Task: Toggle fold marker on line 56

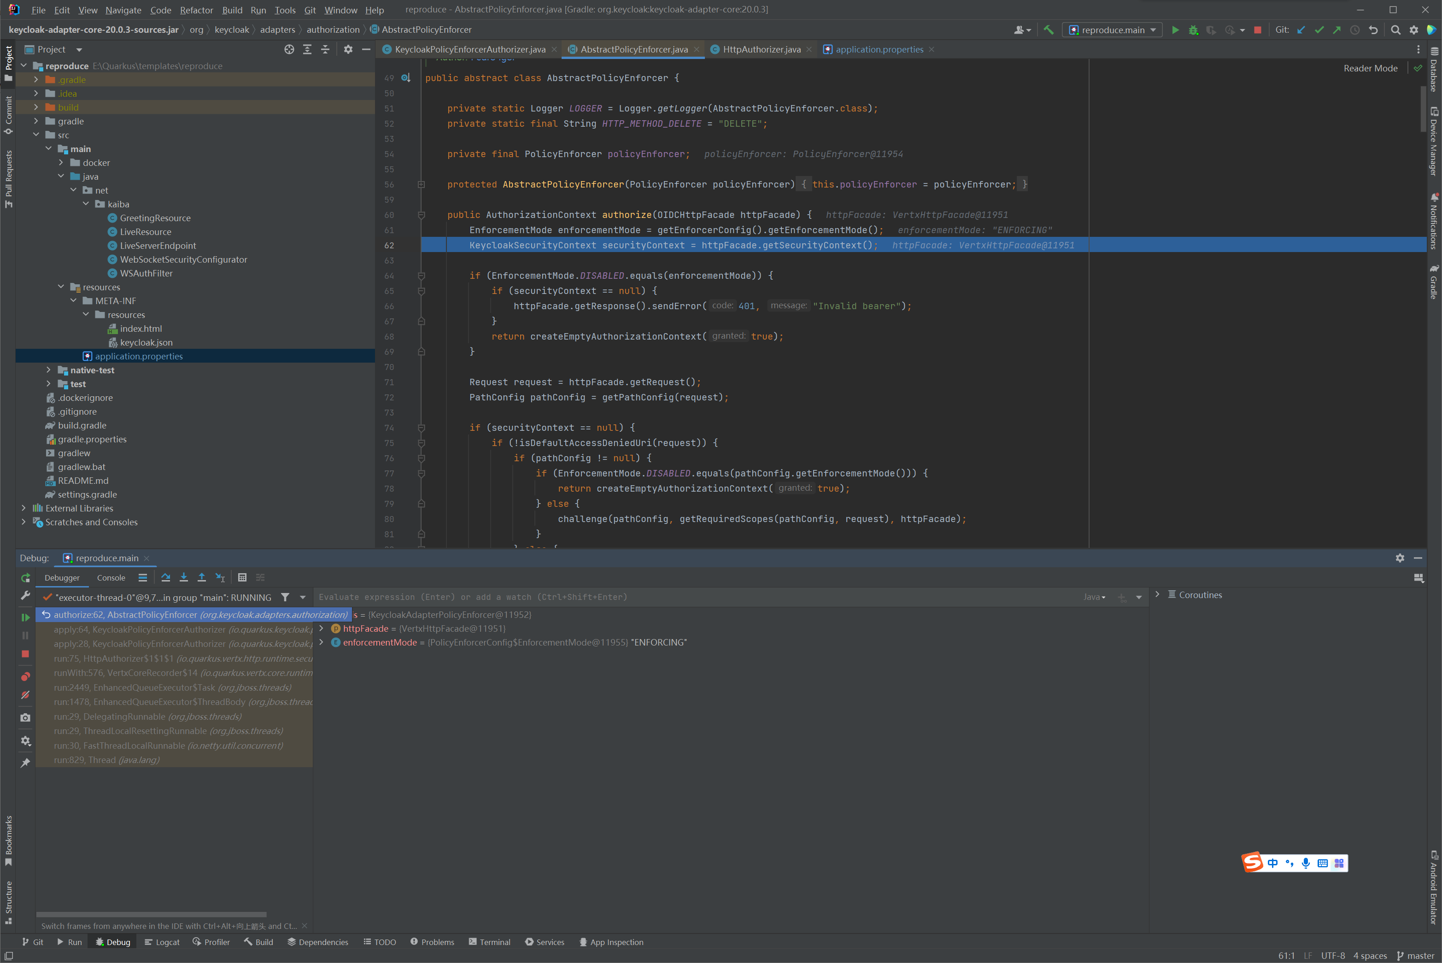Action: click(x=421, y=184)
